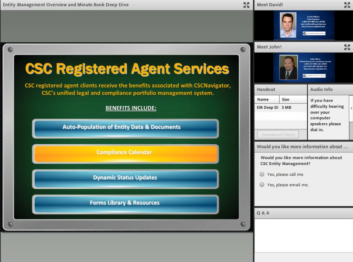This screenshot has width=353, height=262.
Task: Sort handouts by the Name column header
Action: 267,99
